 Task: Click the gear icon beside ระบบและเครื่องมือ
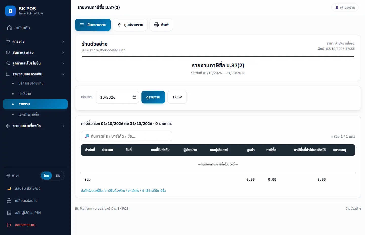[8, 126]
